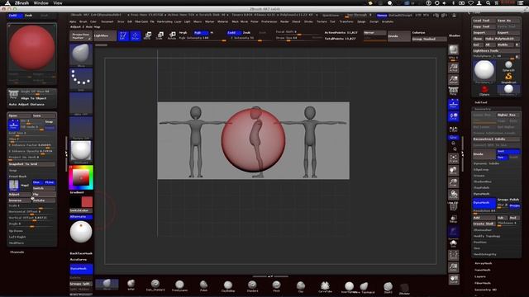Expand the Modifiers section in the left panel
529x297 pixels.
click(17, 243)
